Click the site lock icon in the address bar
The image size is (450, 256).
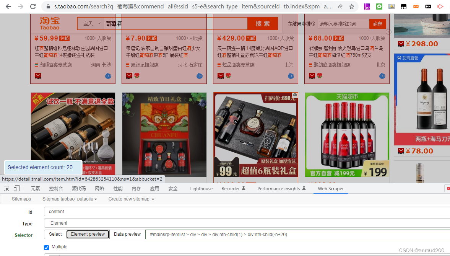coord(48,7)
